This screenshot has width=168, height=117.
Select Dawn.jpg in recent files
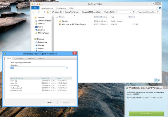click(14, 83)
